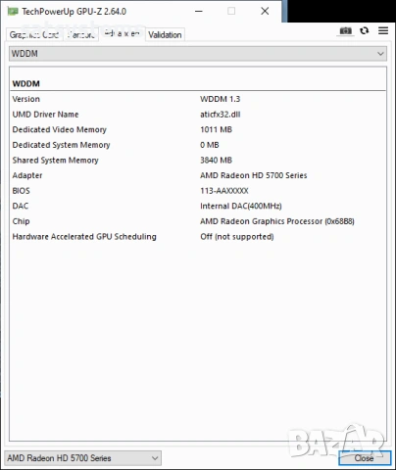The image size is (396, 470).
Task: Minimize the GPU-Z window
Action: tap(199, 11)
